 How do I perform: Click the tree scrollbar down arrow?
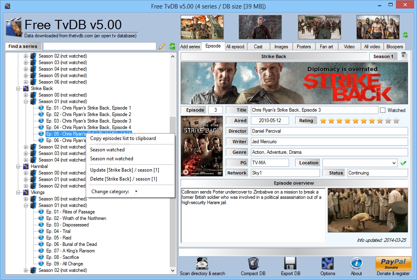[x=173, y=271]
